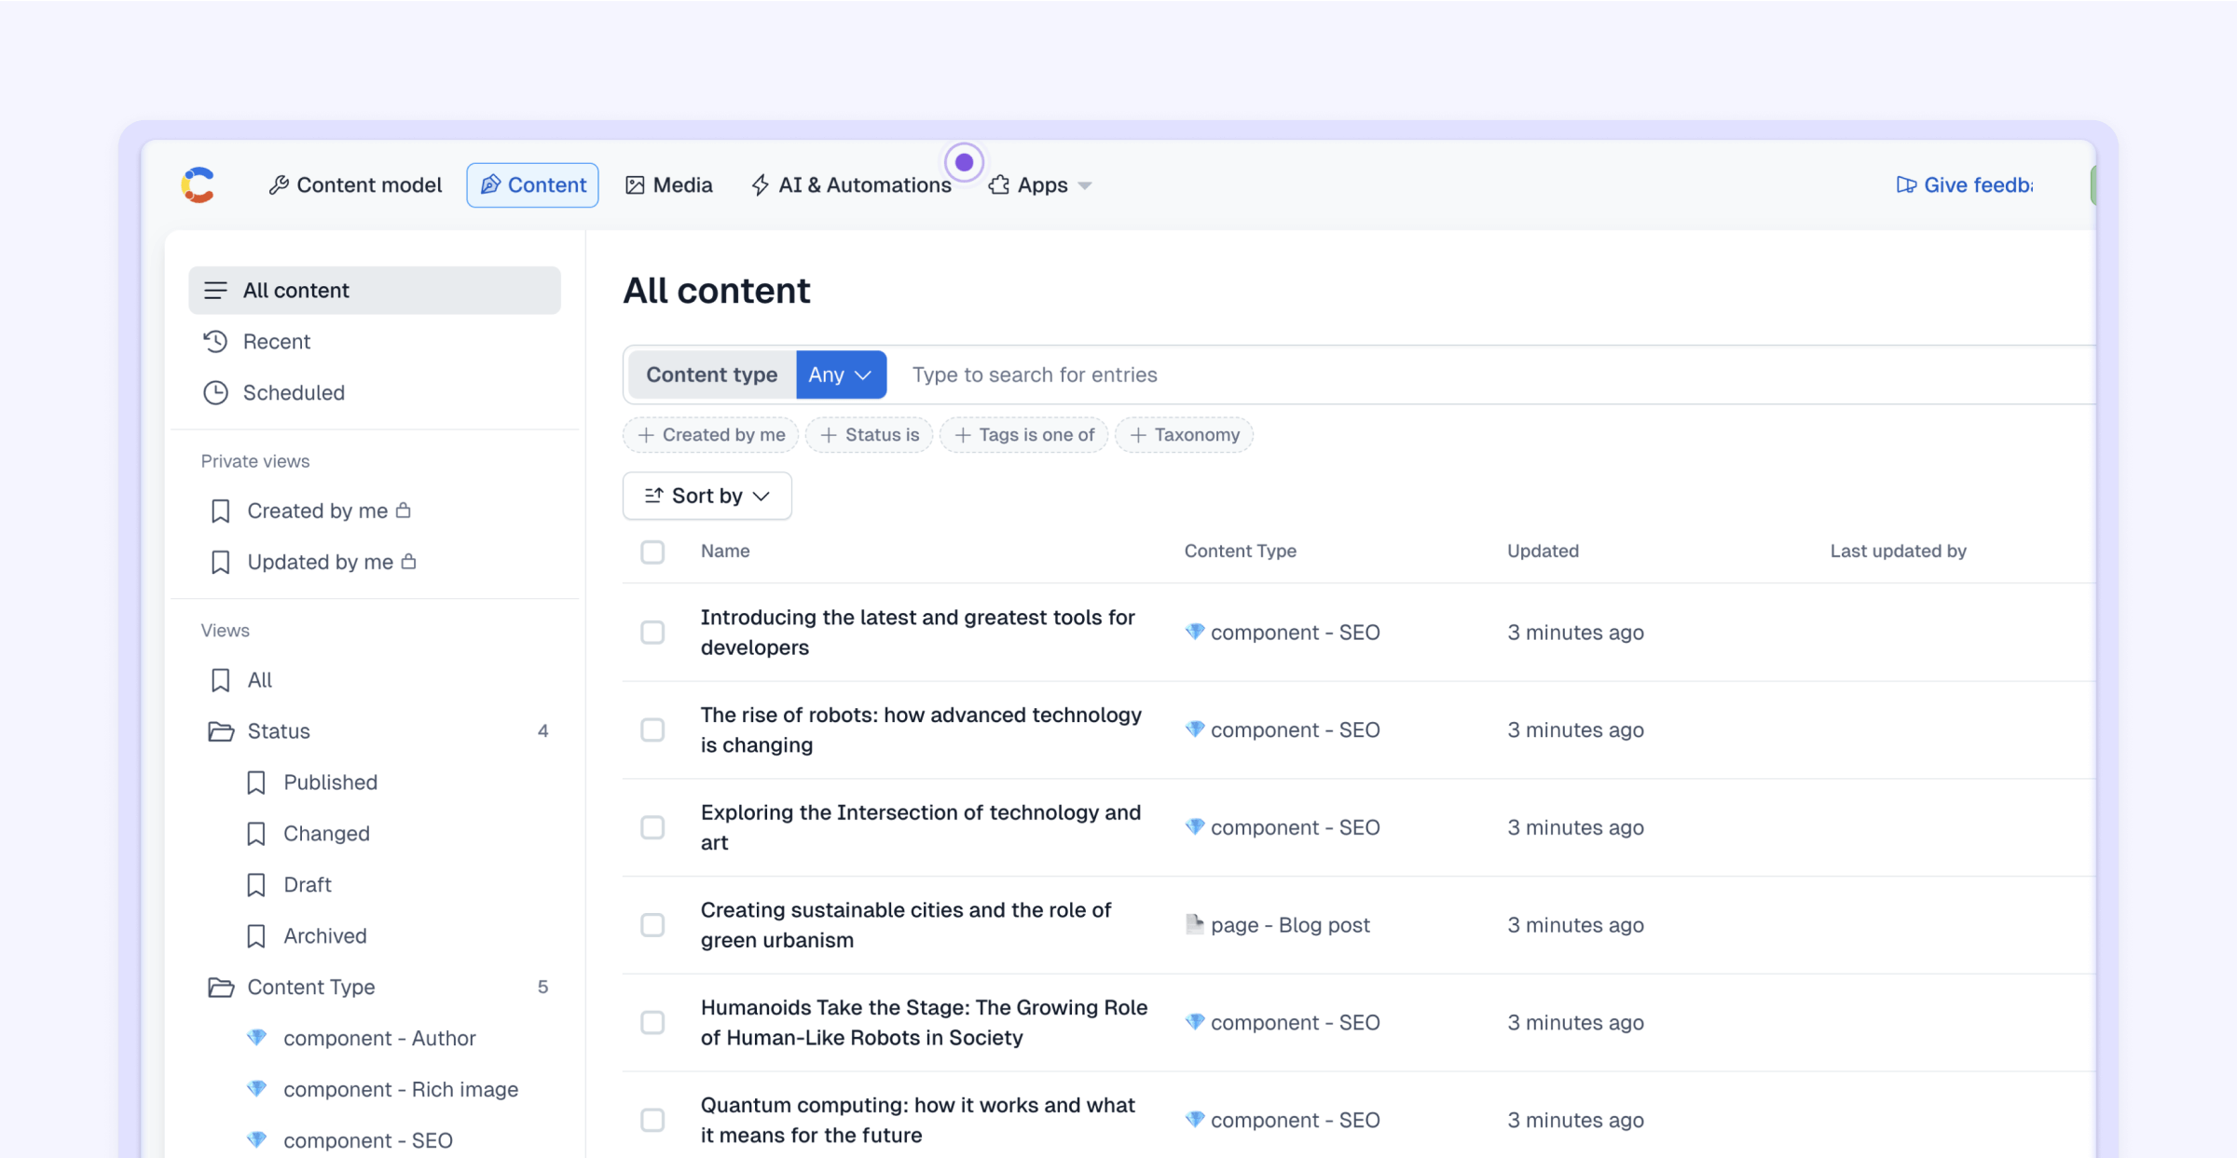This screenshot has height=1158, width=2237.
Task: Click the list icon next to All content
Action: tap(215, 291)
